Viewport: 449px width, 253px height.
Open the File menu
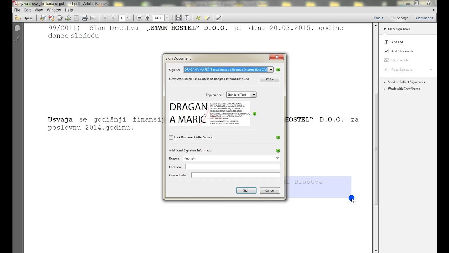point(17,10)
